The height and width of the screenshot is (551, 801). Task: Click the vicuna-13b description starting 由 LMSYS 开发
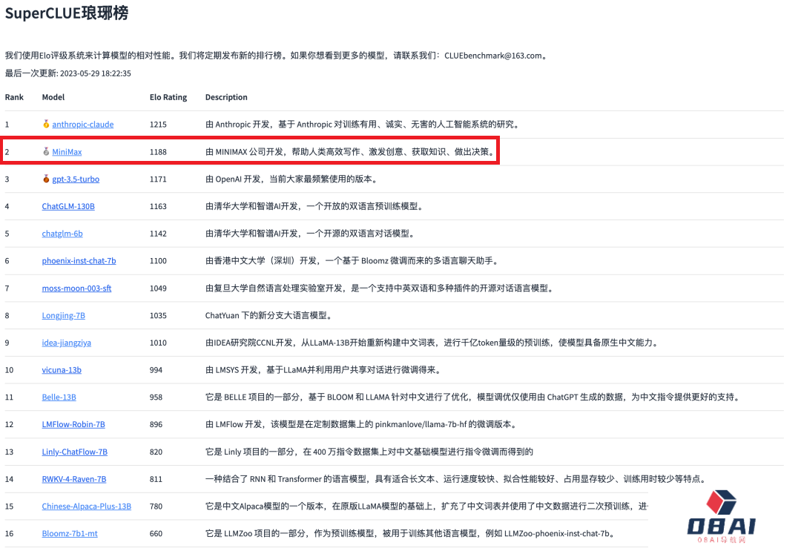[x=323, y=370]
